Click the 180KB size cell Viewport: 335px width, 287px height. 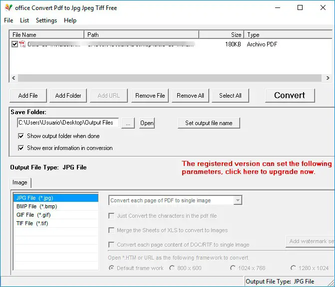tap(233, 44)
